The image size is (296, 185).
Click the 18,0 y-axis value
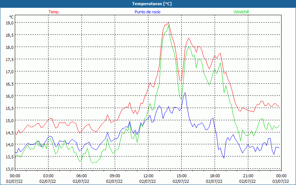click(10, 47)
